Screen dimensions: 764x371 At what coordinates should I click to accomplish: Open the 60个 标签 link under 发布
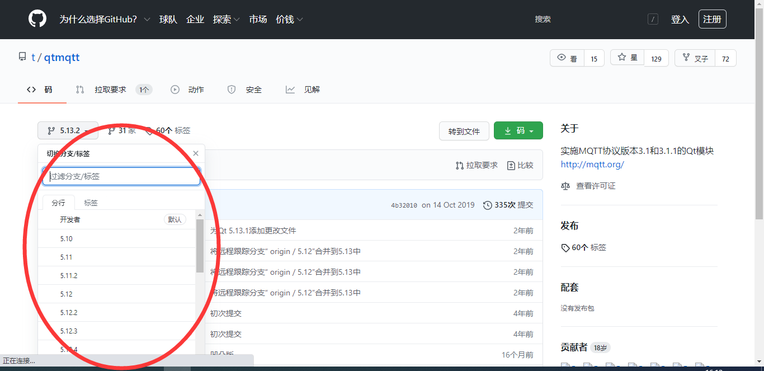584,247
